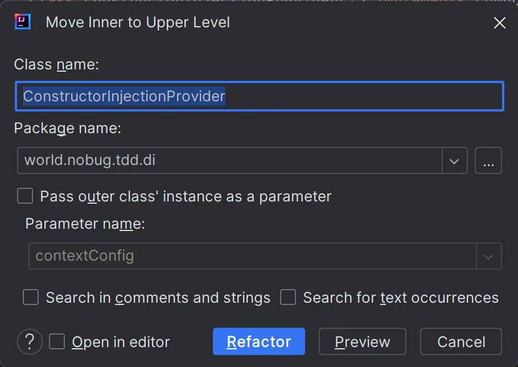
Task: Expand the Parameter name dropdown arrow
Action: click(x=488, y=256)
